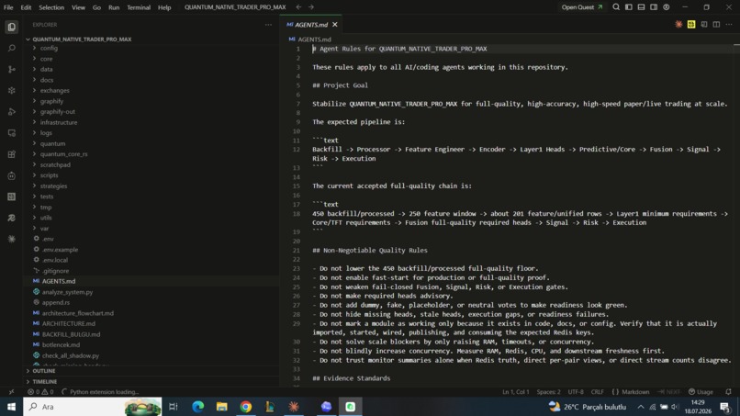This screenshot has height=416, width=740.
Task: Click Usage in the status bar
Action: coord(701,392)
